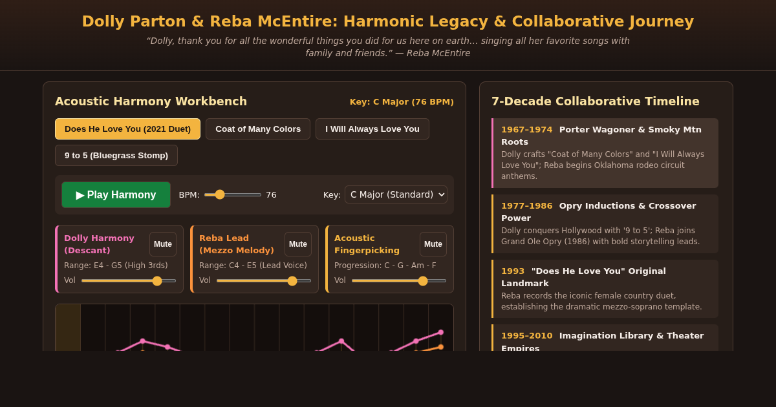This screenshot has height=407, width=776.
Task: Adjust Reba Lead volume slider
Action: pyautogui.click(x=264, y=280)
